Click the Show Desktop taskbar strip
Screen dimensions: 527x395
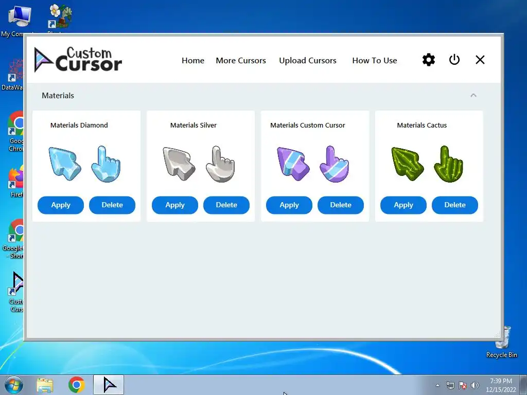click(523, 385)
